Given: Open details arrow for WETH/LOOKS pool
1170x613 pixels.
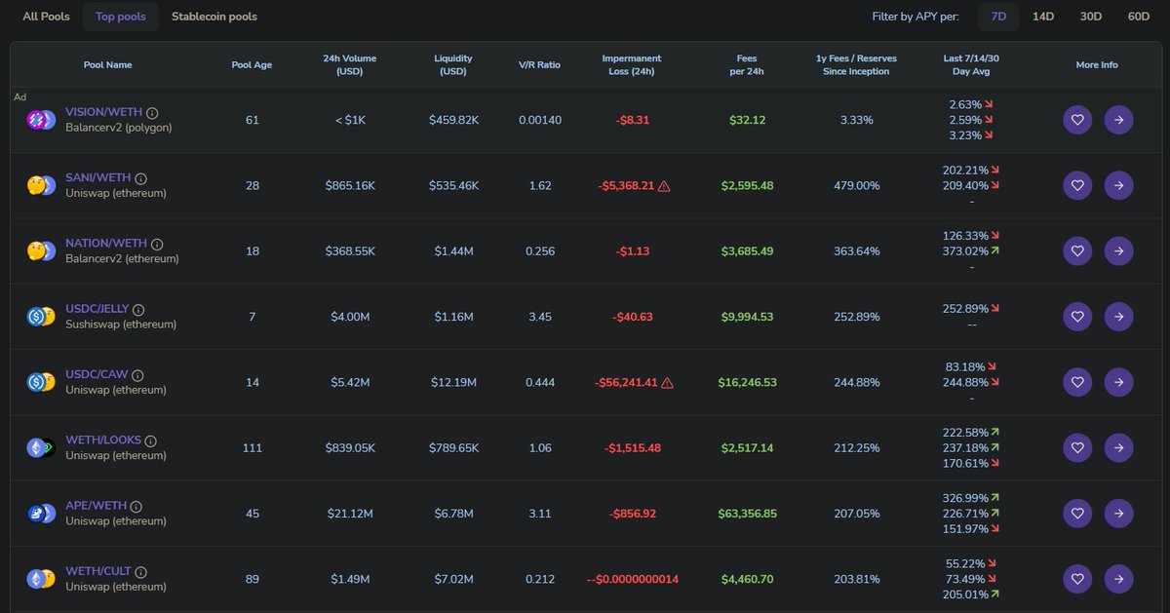Looking at the screenshot, I should 1118,448.
